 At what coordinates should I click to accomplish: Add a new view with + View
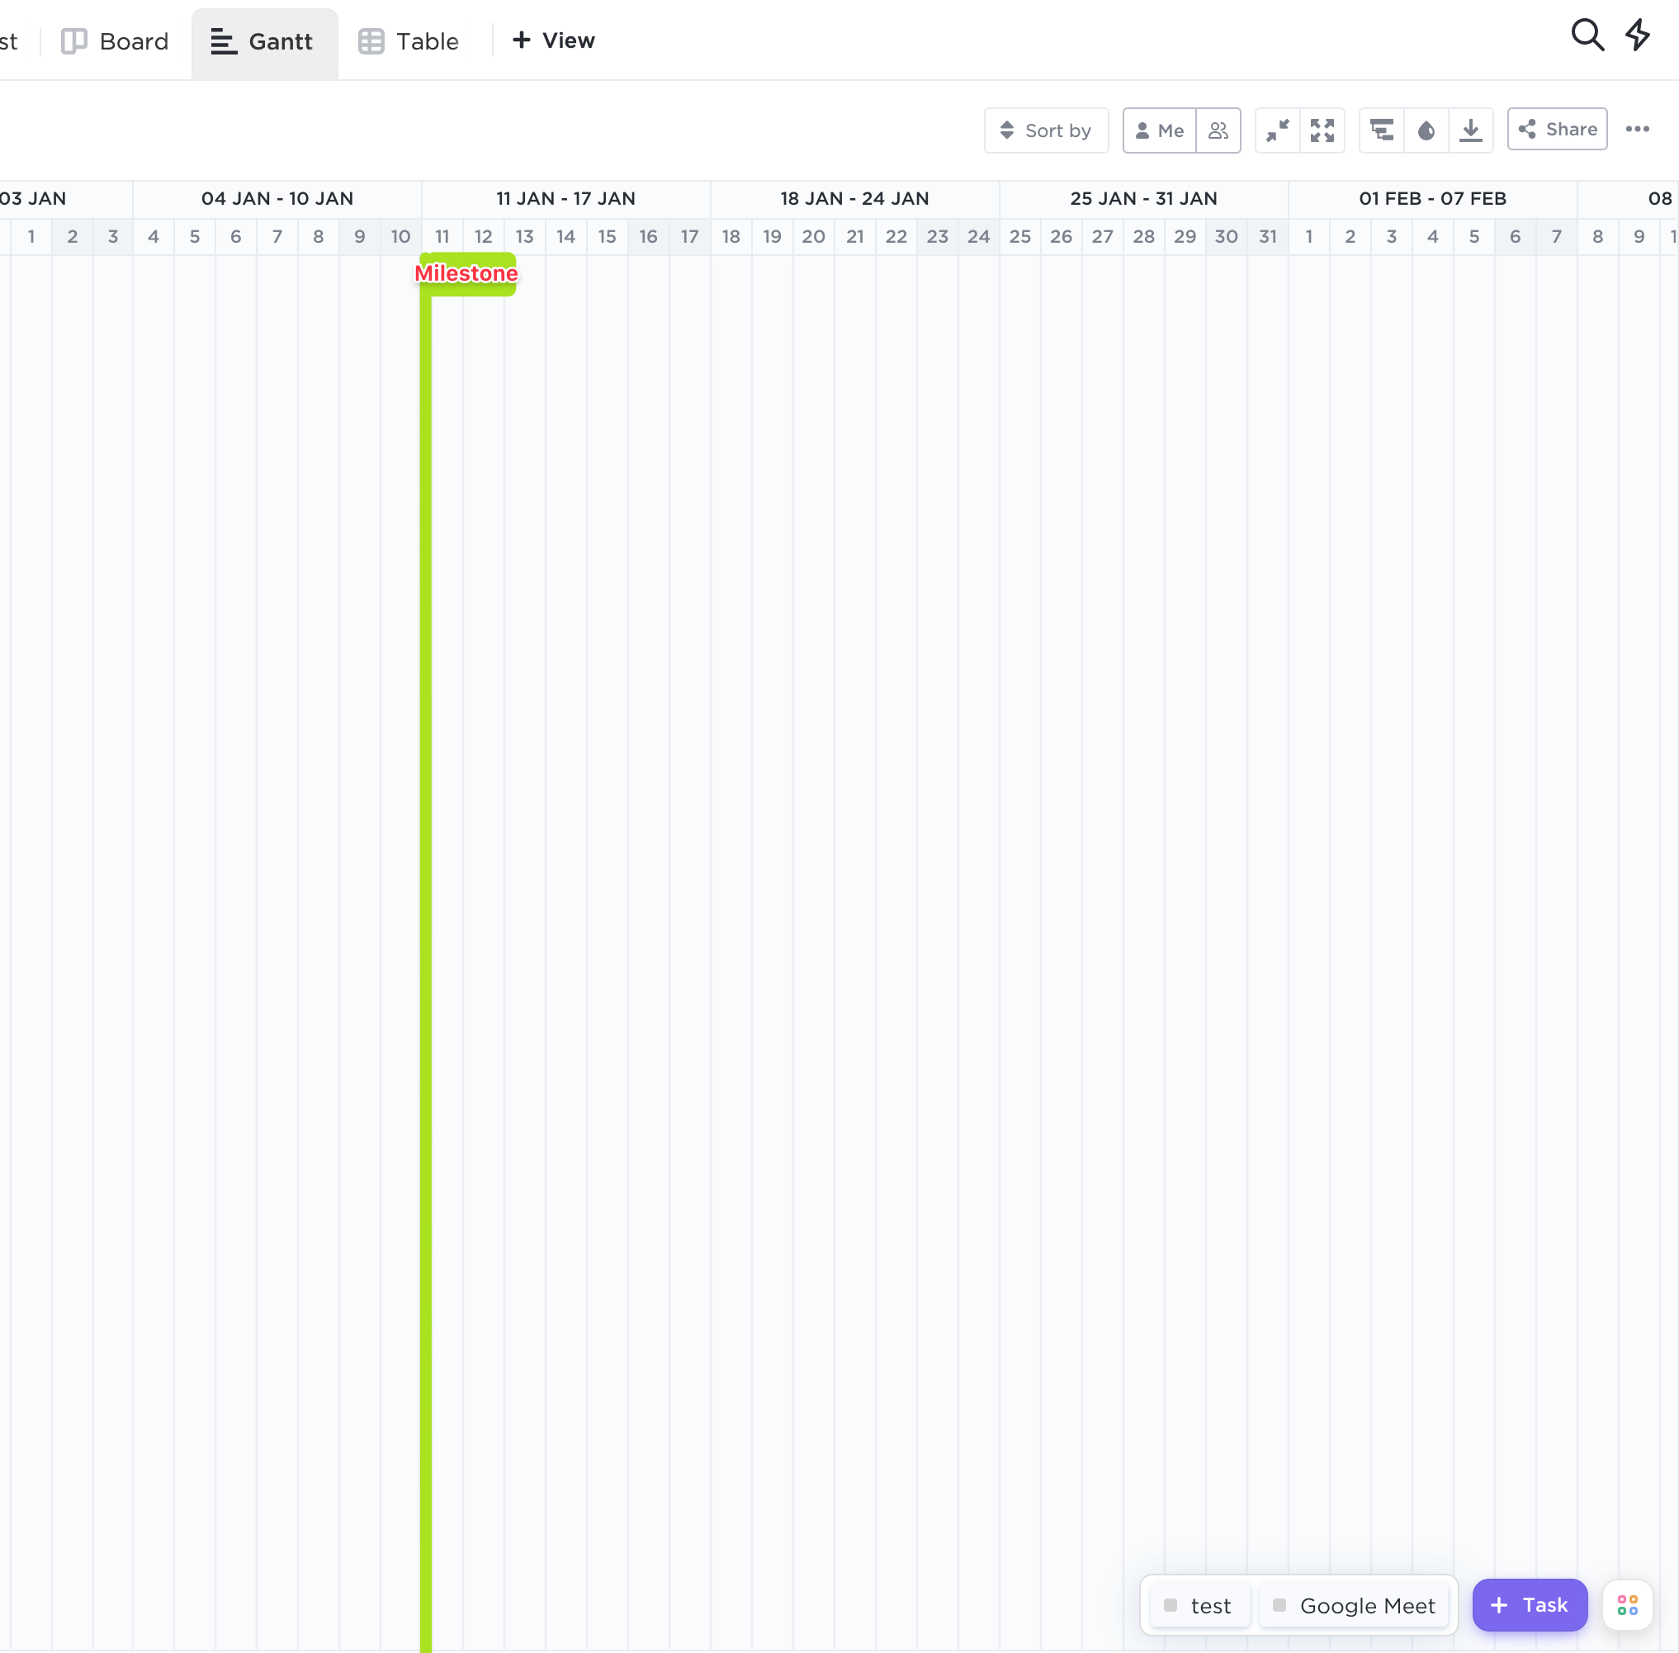pyautogui.click(x=554, y=40)
